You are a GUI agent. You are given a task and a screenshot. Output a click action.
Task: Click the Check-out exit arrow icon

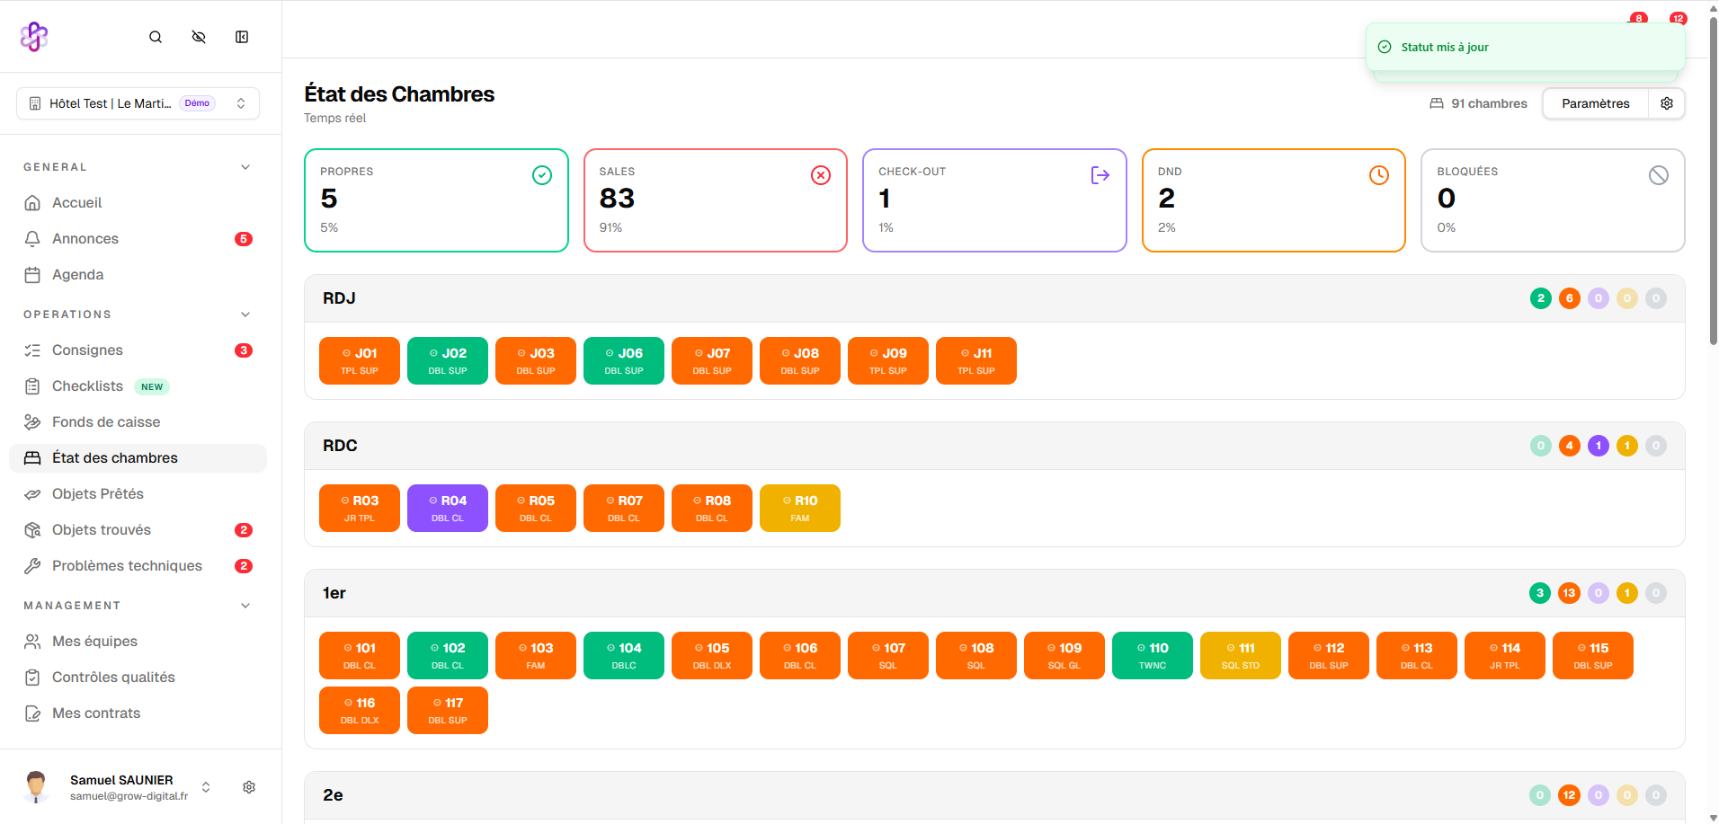tap(1100, 175)
